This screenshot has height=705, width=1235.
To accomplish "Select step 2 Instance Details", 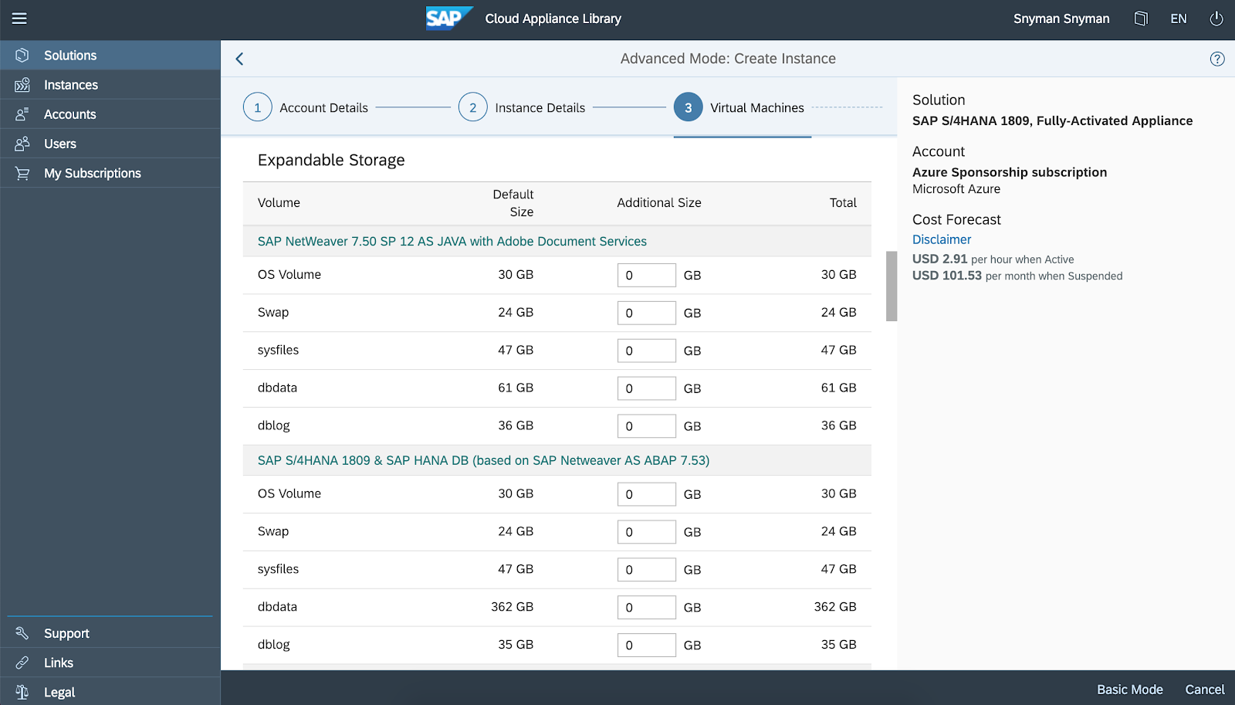I will [522, 107].
